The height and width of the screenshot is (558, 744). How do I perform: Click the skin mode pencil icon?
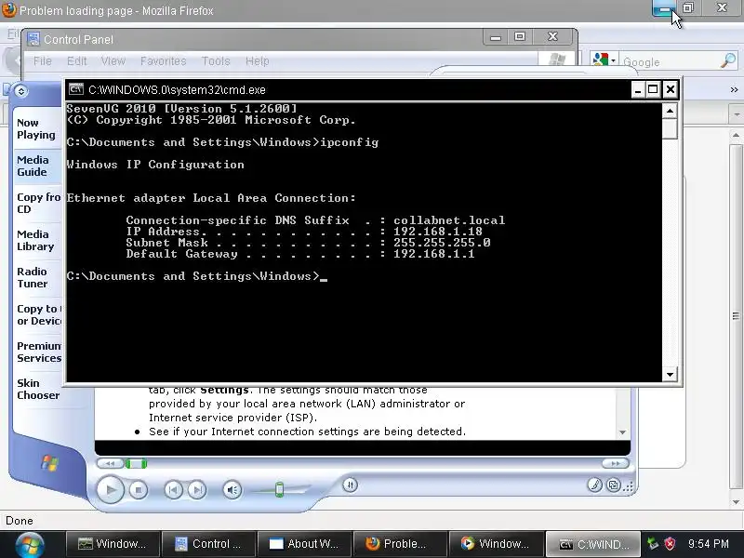point(594,485)
